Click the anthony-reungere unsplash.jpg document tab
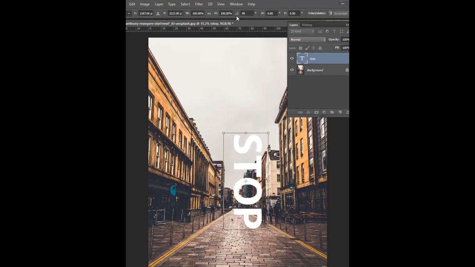475x267 pixels. (180, 23)
